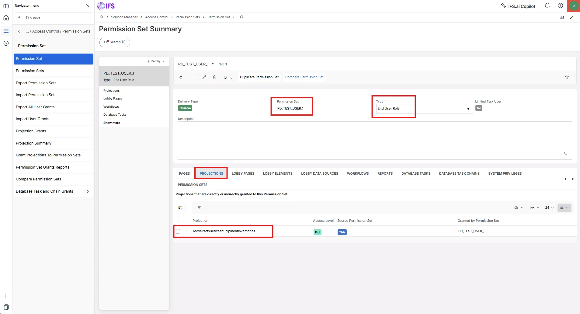Open the export arrow dropdown
This screenshot has height=314, width=580.
534,208
